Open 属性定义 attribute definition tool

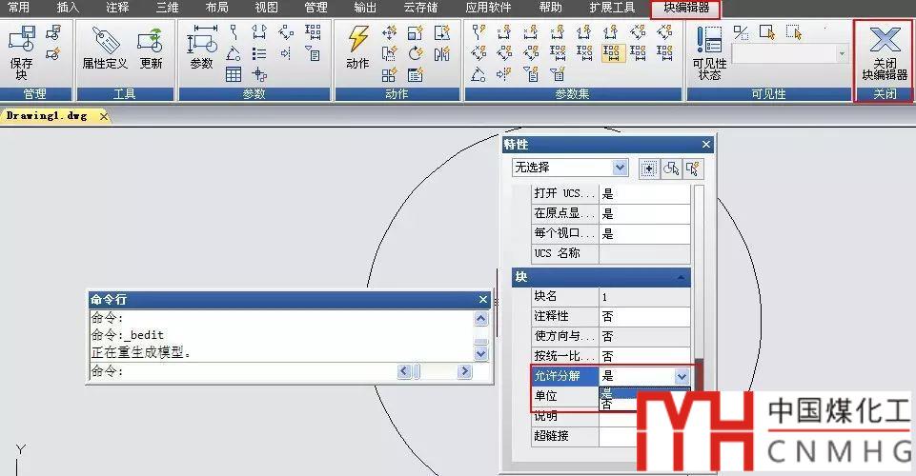(x=104, y=49)
